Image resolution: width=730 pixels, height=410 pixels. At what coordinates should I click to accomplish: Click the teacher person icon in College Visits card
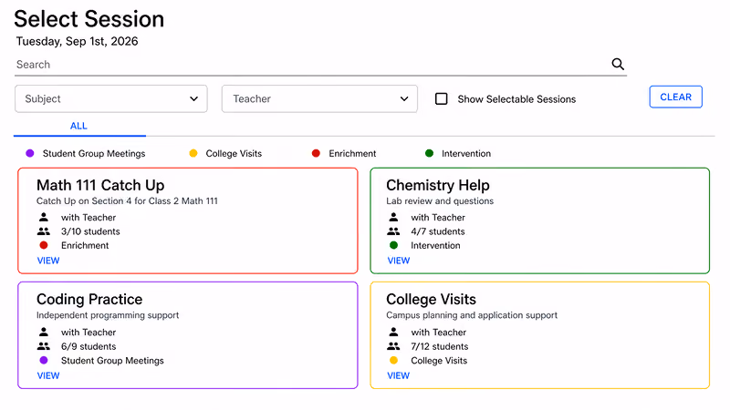click(x=393, y=332)
